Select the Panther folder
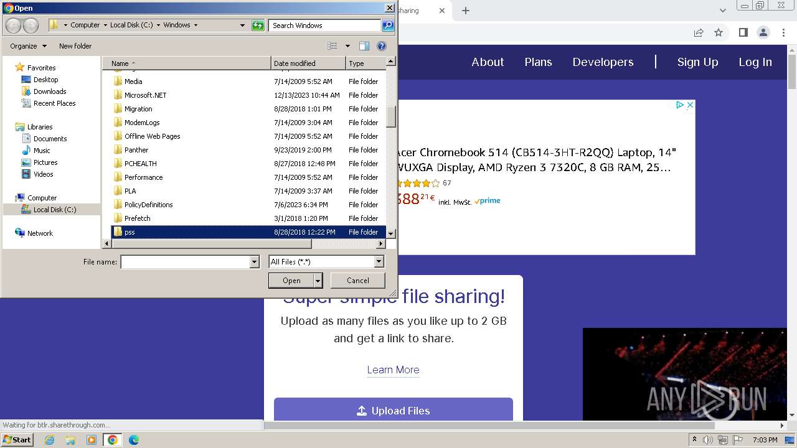 click(x=248, y=150)
